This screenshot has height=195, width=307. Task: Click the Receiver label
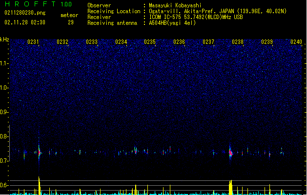[99, 17]
